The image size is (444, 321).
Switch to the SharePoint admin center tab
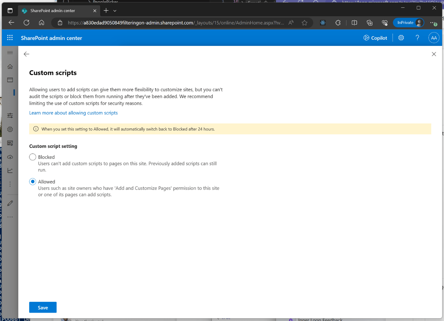[53, 11]
